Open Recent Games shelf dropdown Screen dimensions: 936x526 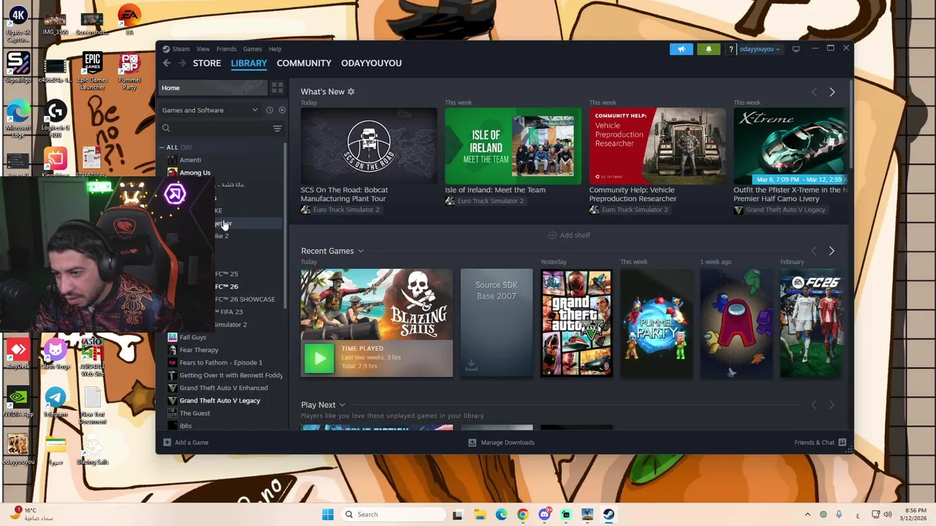(361, 251)
